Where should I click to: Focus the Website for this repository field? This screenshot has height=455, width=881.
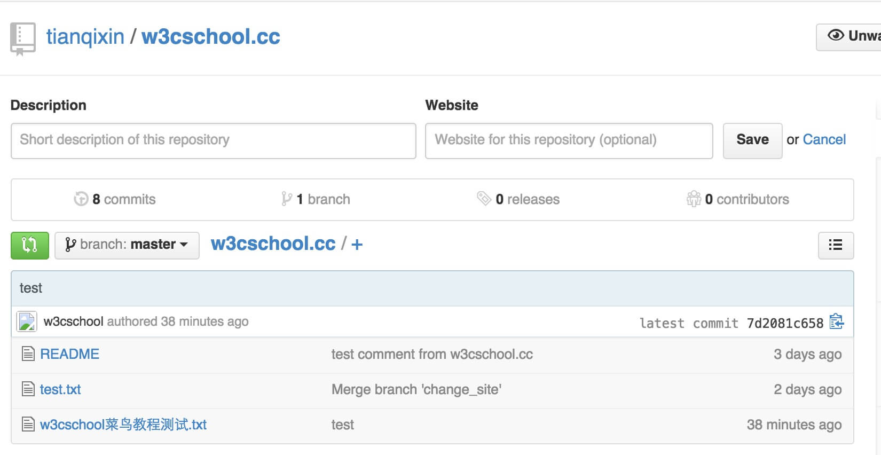pyautogui.click(x=569, y=140)
